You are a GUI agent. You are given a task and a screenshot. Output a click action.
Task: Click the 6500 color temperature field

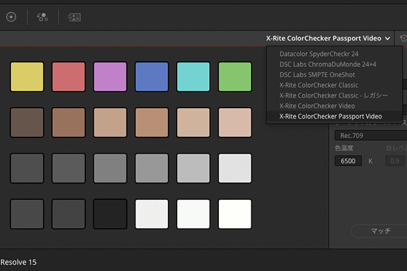tap(348, 160)
